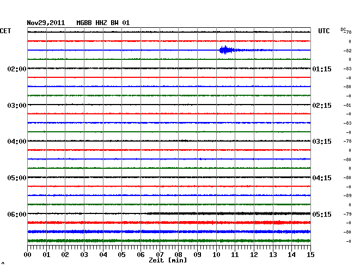Click minute tick label 12 on axis
The image size is (354, 269).
[x=254, y=254]
